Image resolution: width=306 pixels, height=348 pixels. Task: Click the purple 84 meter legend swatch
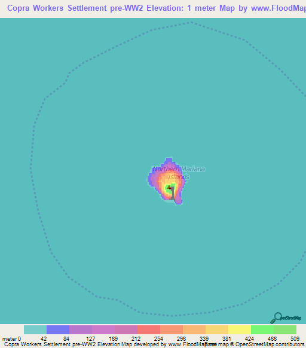pyautogui.click(x=81, y=329)
